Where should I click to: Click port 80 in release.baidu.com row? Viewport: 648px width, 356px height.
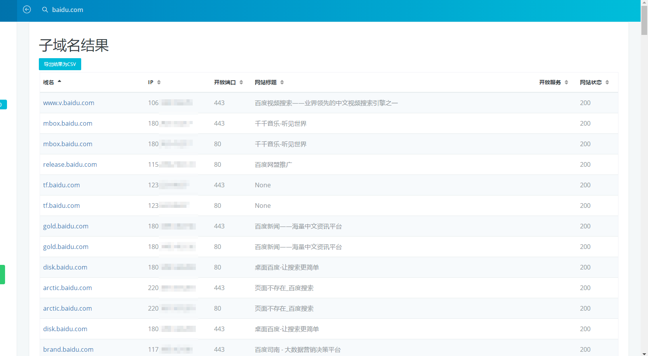[218, 164]
